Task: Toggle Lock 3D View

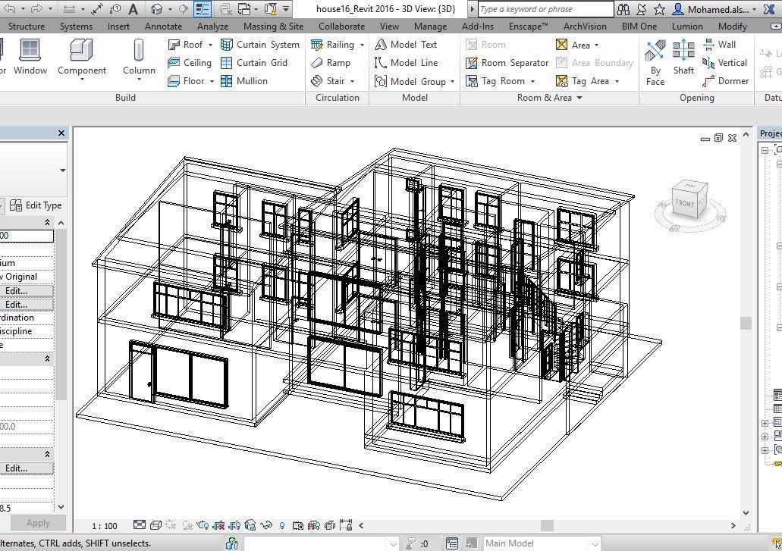Action: [250, 525]
